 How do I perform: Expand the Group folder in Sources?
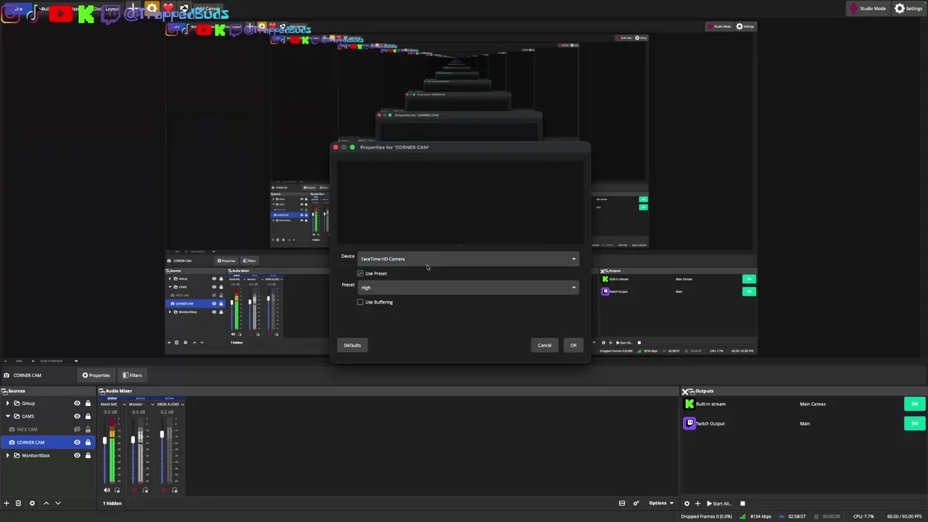[x=7, y=403]
